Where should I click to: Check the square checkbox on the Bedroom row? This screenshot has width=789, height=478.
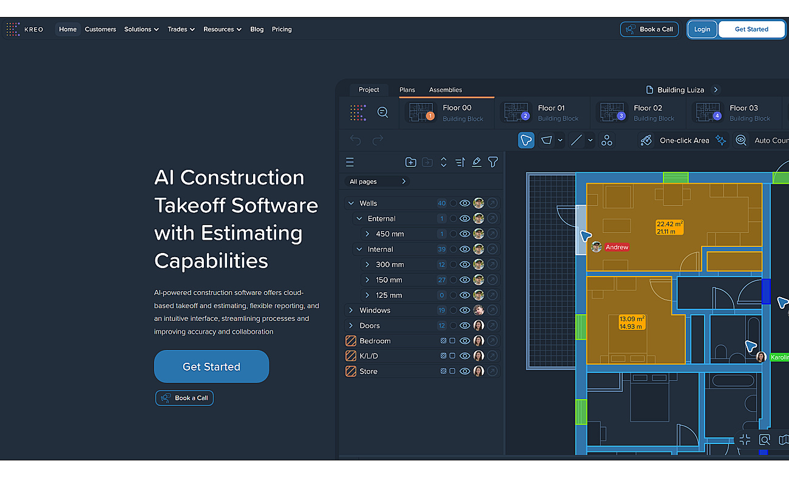pos(452,341)
